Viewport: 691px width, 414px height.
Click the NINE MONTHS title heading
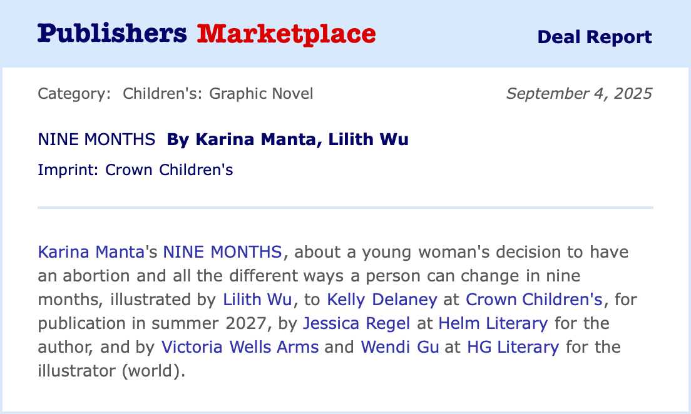tap(96, 139)
